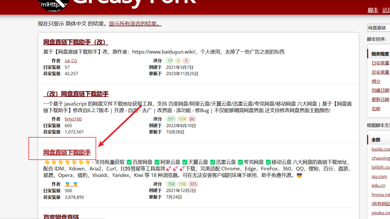390x219 pixels.
Task: Click the 2023年11月25日 updated date
Action: click(x=182, y=74)
